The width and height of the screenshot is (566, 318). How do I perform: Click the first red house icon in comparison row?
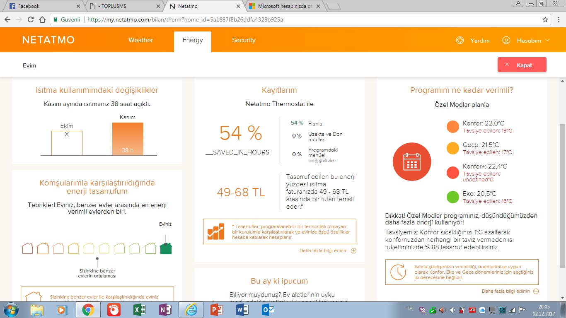click(27, 248)
